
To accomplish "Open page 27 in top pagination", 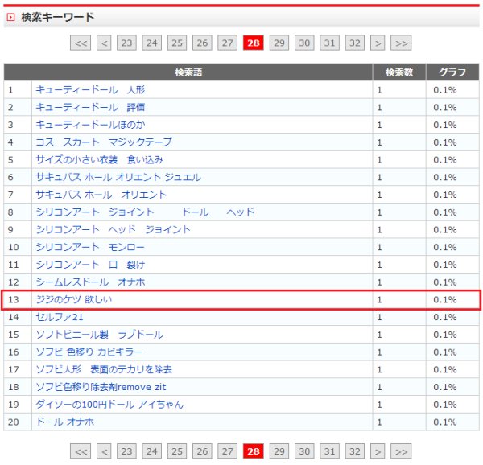I will coord(227,43).
